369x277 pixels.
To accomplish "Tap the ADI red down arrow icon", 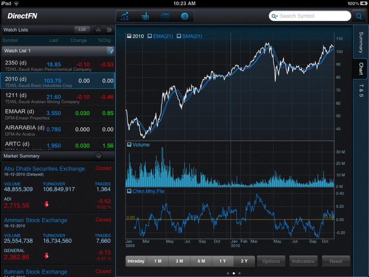I will [x=46, y=204].
